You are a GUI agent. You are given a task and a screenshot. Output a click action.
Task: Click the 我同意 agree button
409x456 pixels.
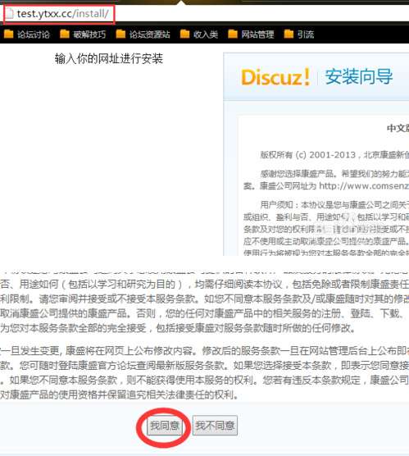pyautogui.click(x=165, y=426)
